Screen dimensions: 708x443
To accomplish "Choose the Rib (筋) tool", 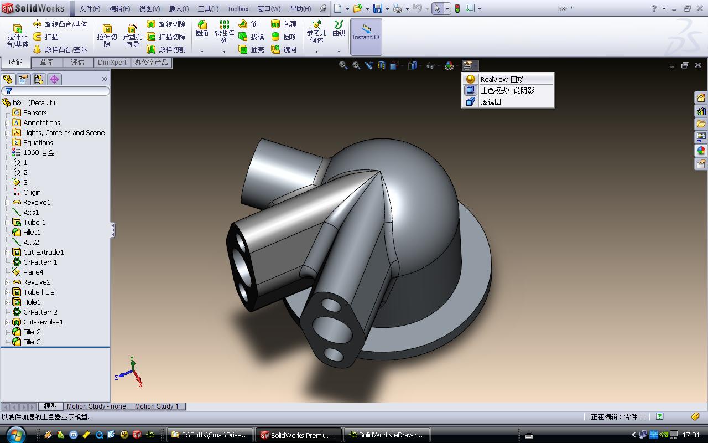I will coord(248,24).
